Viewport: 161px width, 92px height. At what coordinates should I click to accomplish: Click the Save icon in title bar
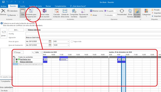[3, 2]
